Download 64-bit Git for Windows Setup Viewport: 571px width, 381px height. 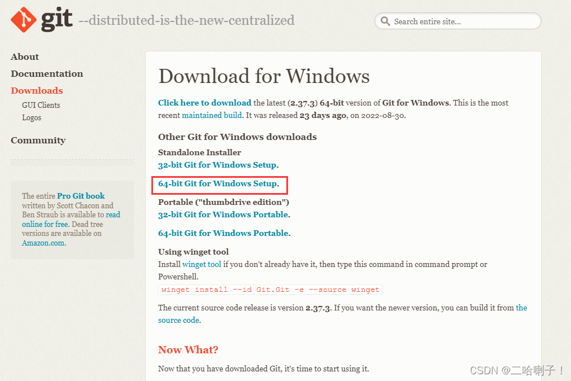217,183
